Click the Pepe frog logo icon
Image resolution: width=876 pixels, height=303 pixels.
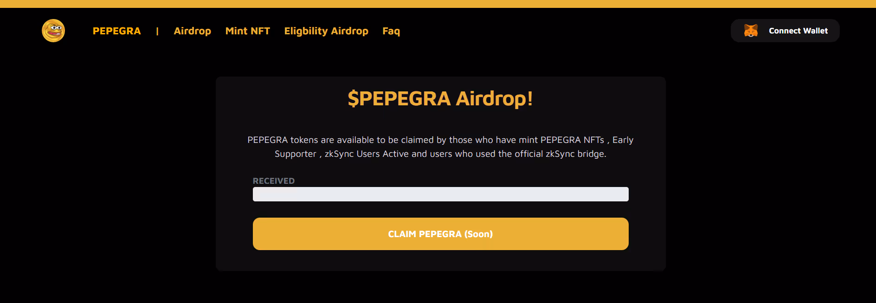coord(53,31)
